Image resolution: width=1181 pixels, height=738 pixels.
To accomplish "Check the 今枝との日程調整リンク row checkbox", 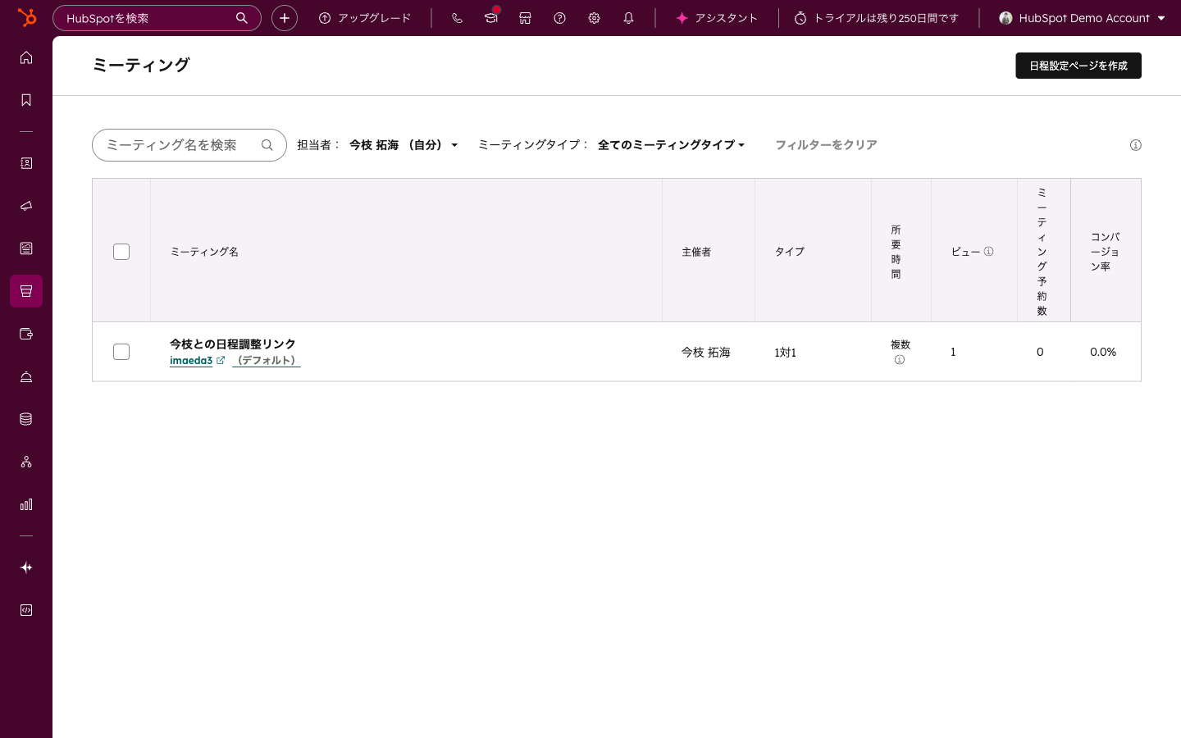I will 121,351.
